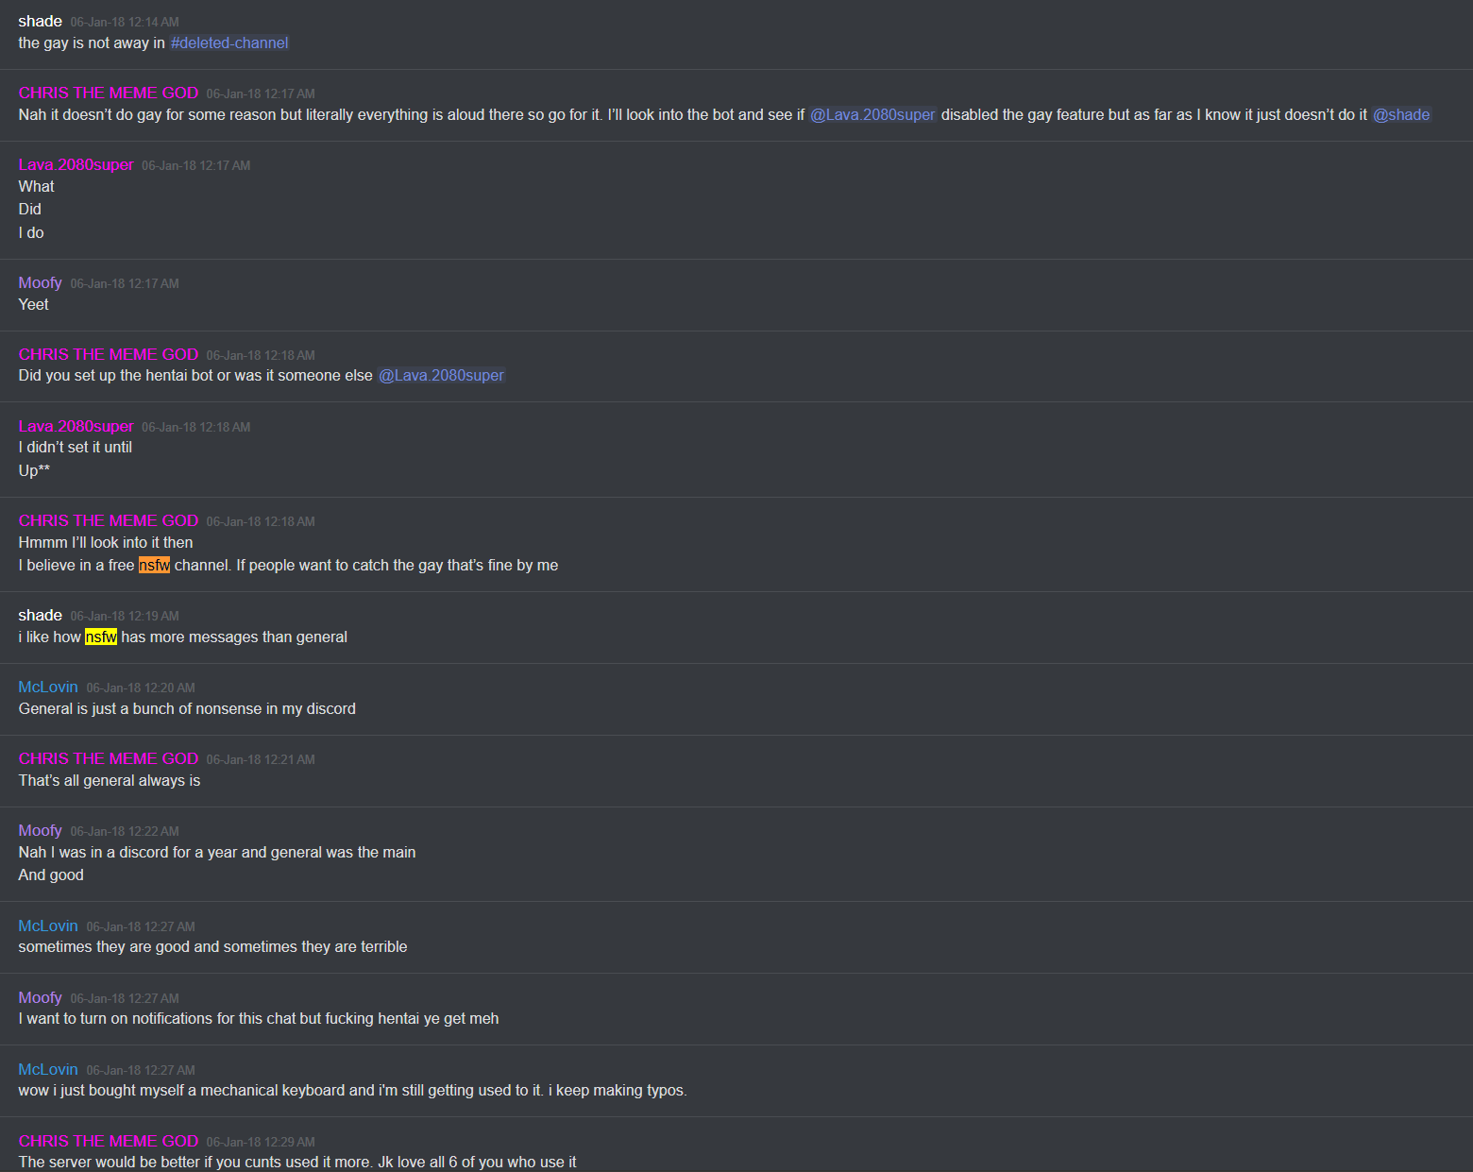Click the @shade mention link
The image size is (1473, 1172).
[1401, 115]
